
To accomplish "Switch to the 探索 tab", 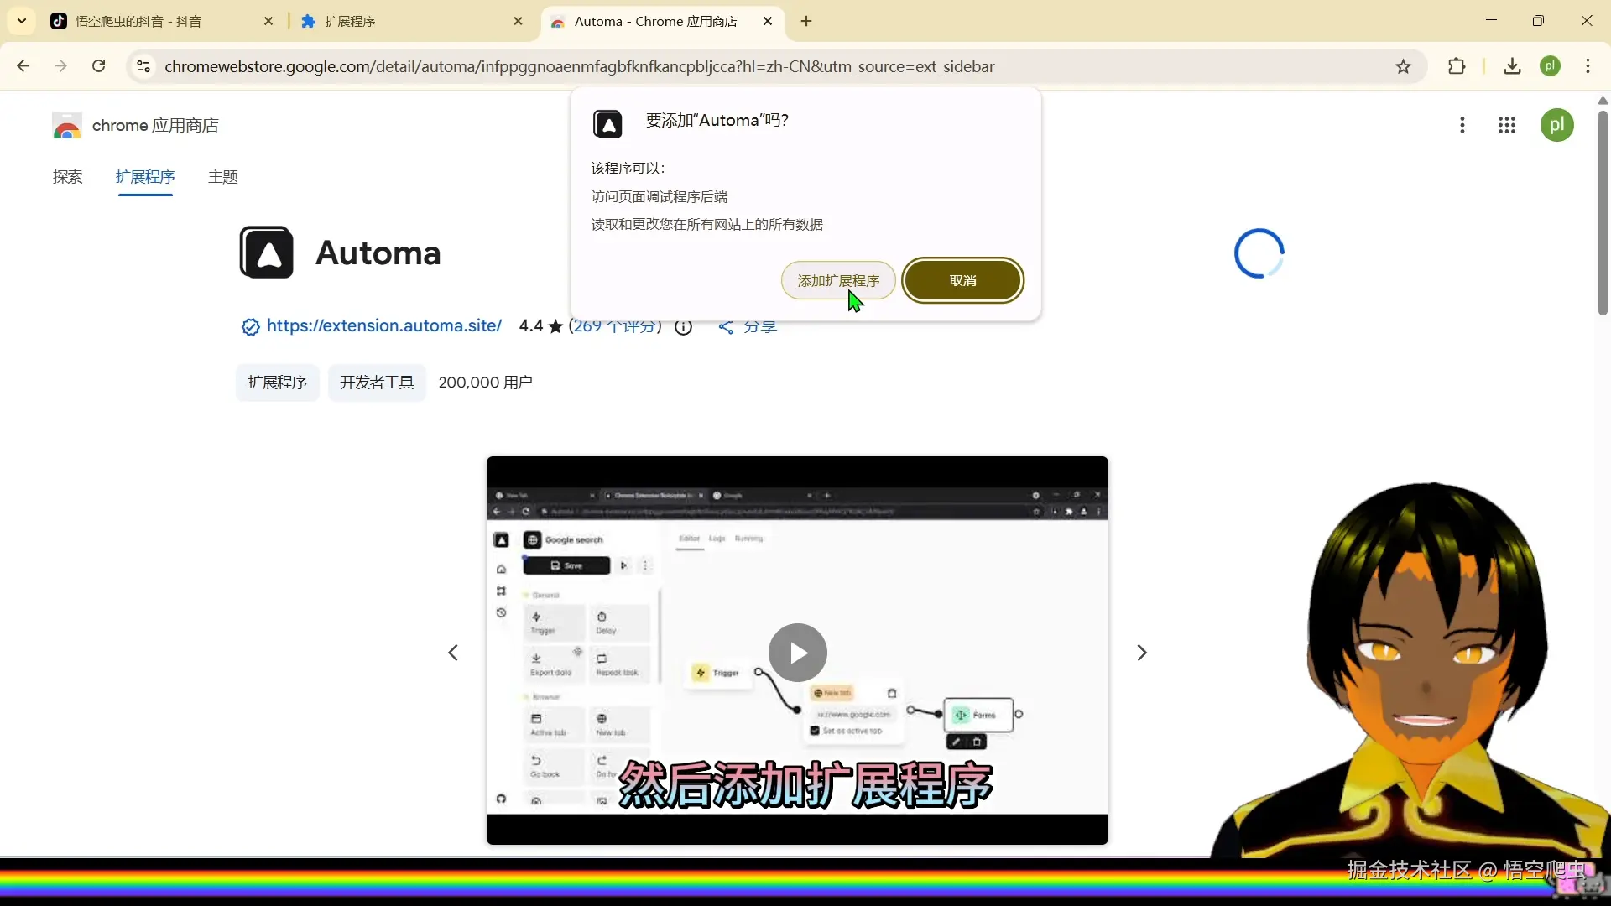I will pos(67,177).
